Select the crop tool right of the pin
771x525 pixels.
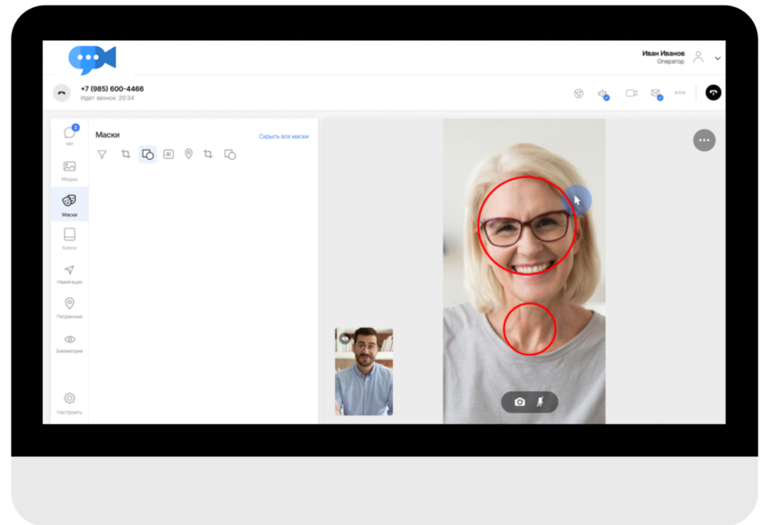pos(208,154)
